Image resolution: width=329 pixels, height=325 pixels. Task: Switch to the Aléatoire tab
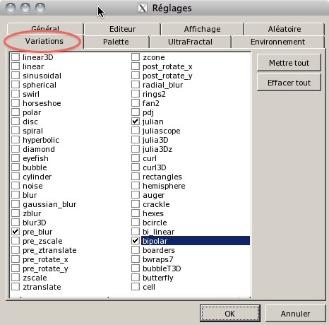[x=285, y=29]
